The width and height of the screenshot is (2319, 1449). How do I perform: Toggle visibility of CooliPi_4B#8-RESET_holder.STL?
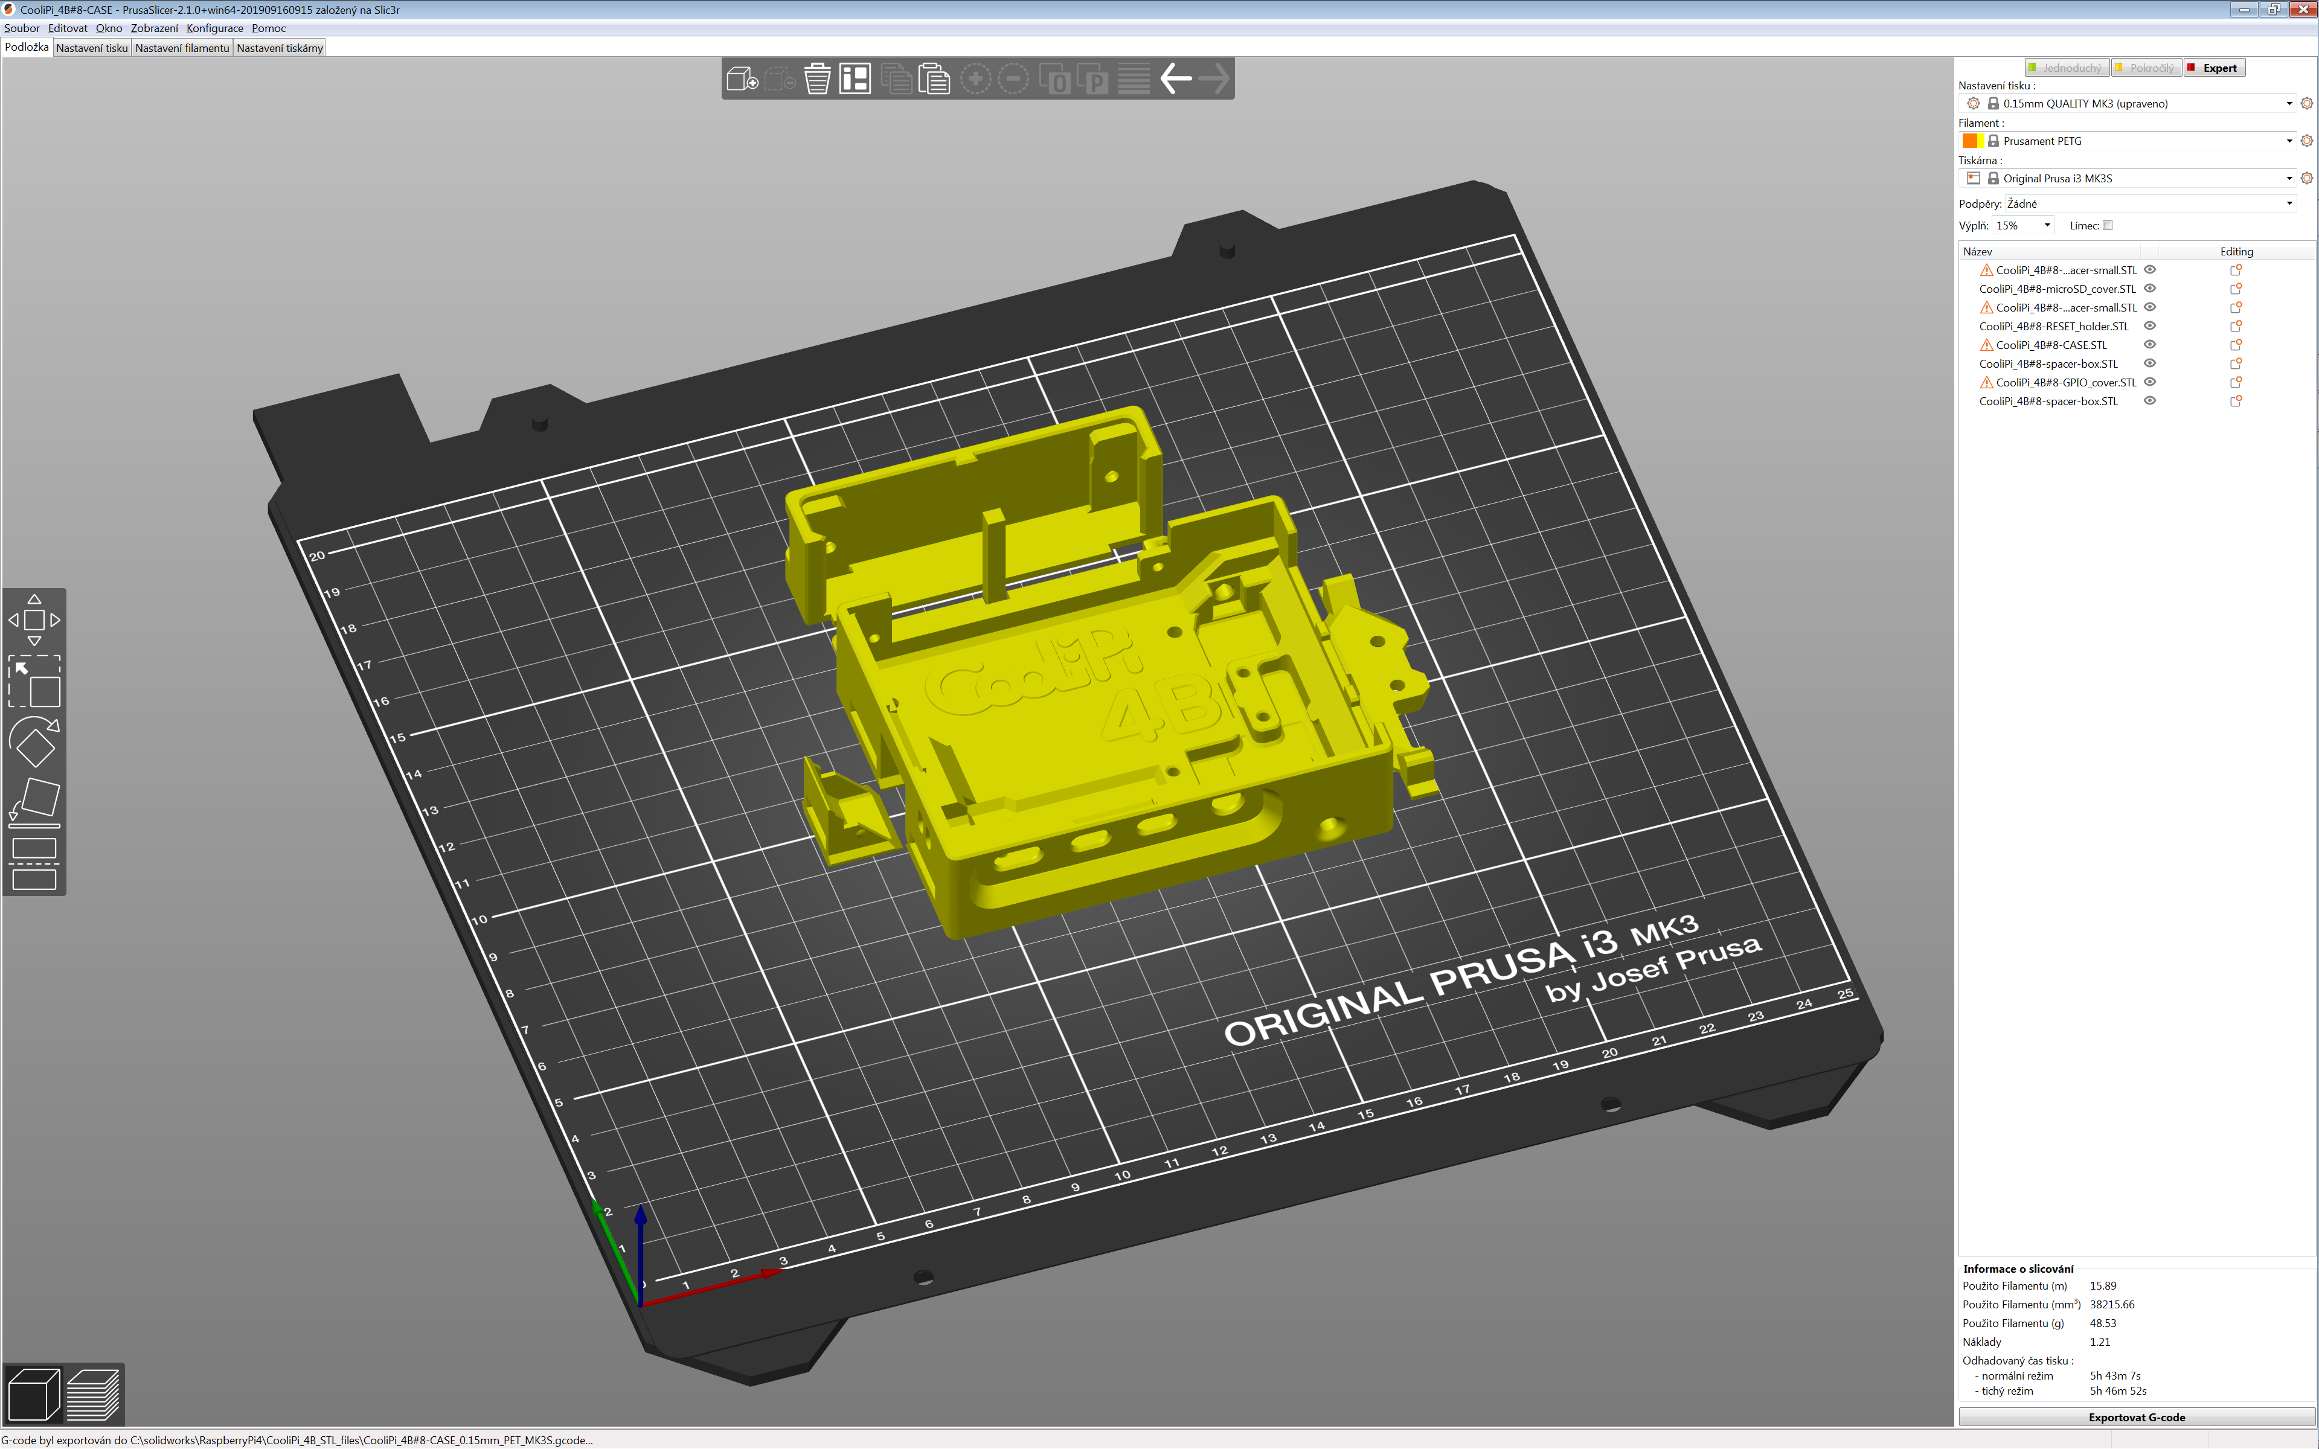point(2149,326)
